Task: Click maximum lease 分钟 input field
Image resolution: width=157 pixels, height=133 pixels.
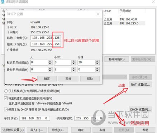Action: click(86, 70)
